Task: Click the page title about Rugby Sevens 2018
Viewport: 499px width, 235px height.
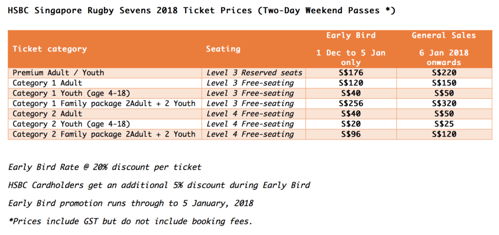Action: [x=202, y=10]
